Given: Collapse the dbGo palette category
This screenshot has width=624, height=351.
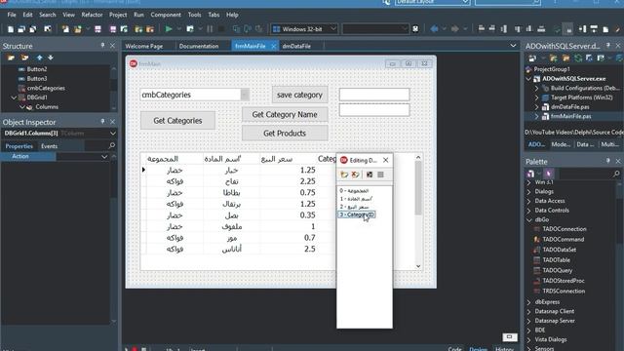Looking at the screenshot, I should click(529, 219).
